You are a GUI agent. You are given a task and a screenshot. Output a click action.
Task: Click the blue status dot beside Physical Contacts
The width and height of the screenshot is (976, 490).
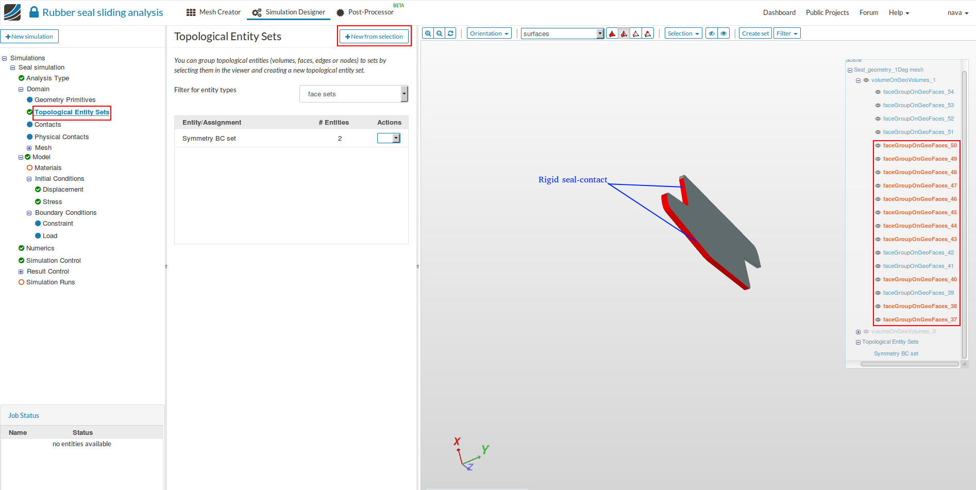[x=30, y=137]
